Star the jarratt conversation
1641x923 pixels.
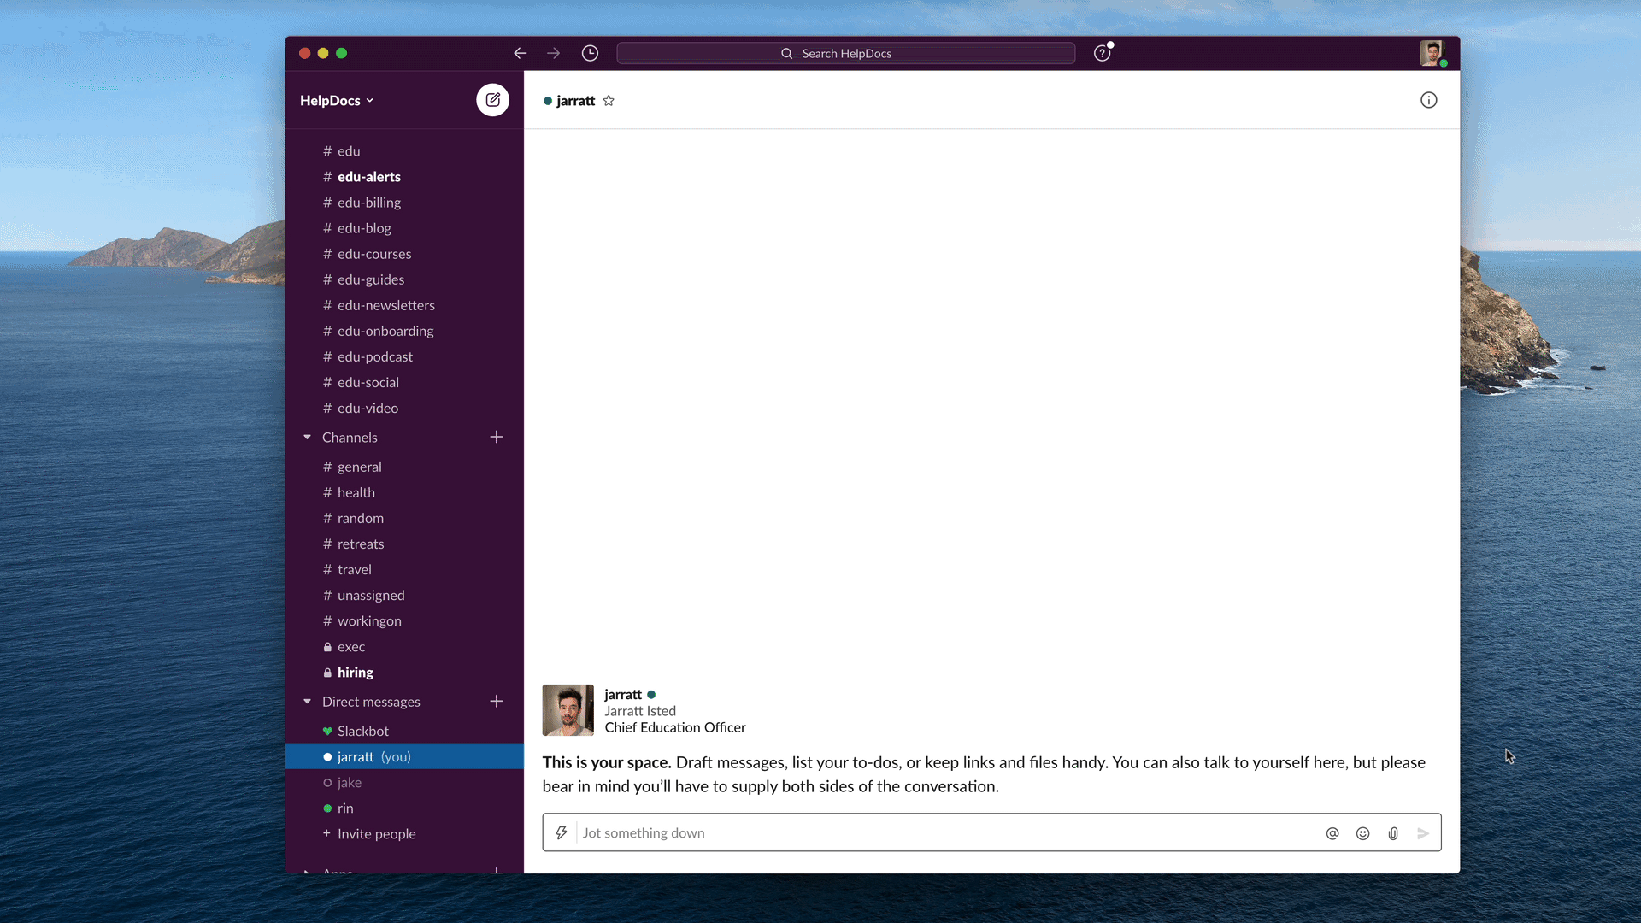click(609, 101)
